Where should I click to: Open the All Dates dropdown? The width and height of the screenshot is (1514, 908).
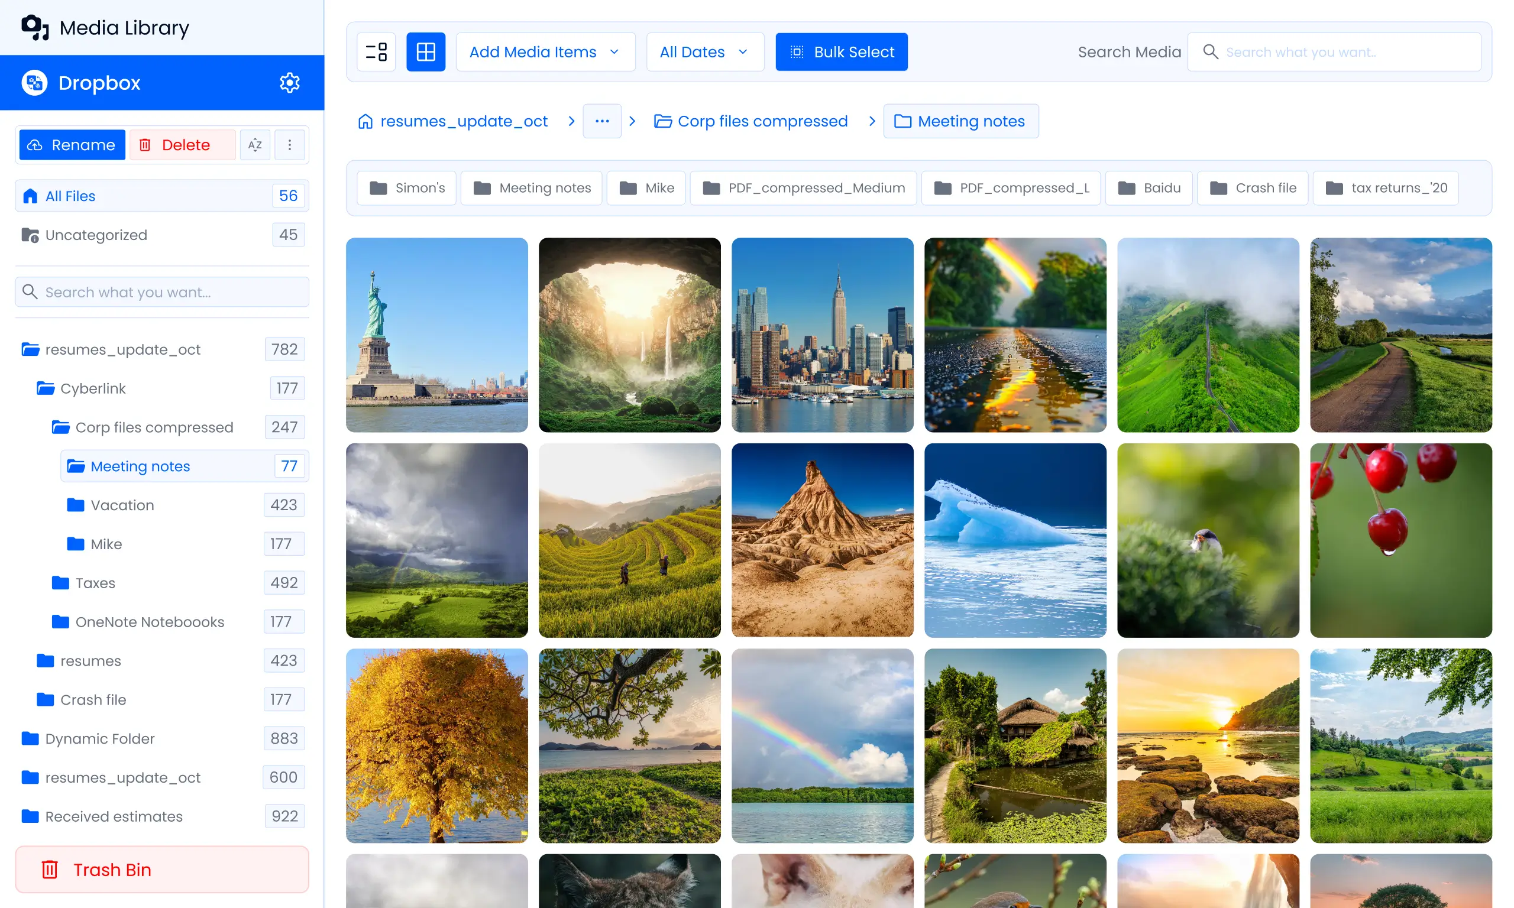[705, 52]
